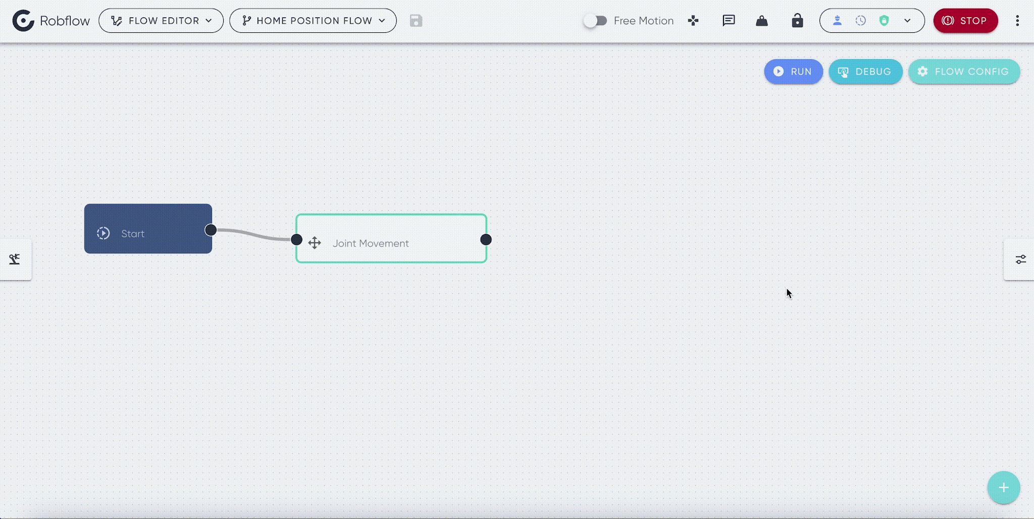Viewport: 1034px width, 519px height.
Task: Select the Start node
Action: pyautogui.click(x=148, y=229)
